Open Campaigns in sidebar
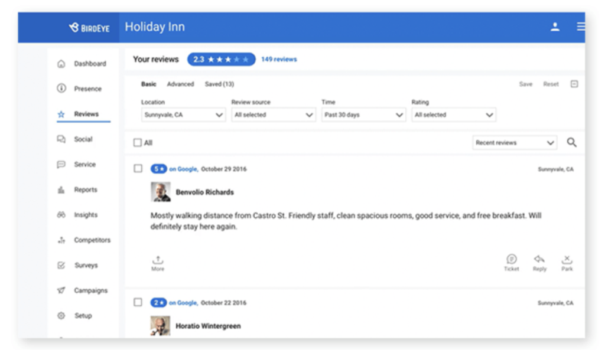605x350 pixels. [90, 290]
